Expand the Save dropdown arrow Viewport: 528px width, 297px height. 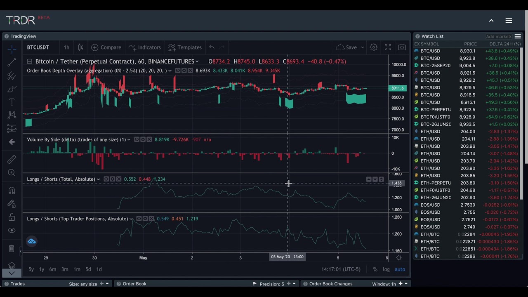363,47
